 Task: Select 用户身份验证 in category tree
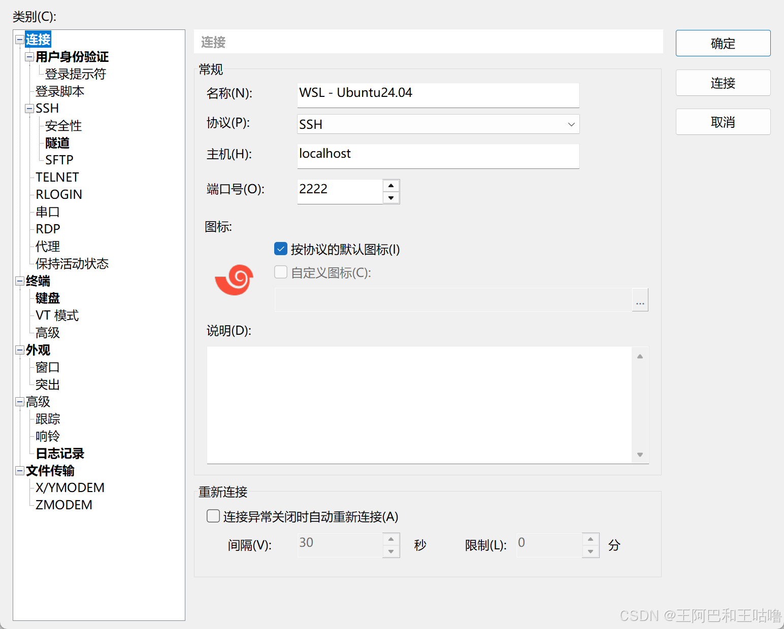72,57
